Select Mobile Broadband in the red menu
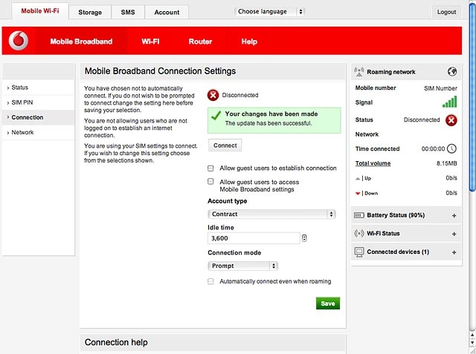 coord(81,41)
